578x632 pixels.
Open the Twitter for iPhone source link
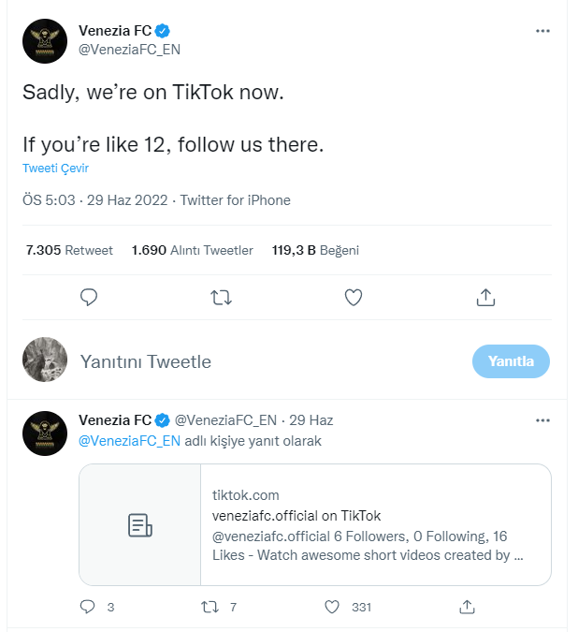point(235,200)
